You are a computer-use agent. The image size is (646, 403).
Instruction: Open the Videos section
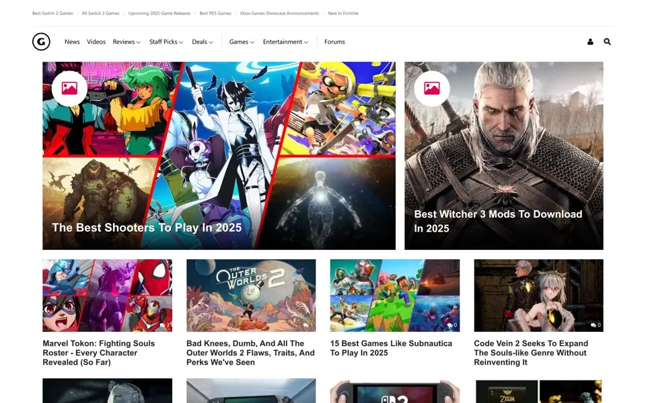(x=96, y=42)
